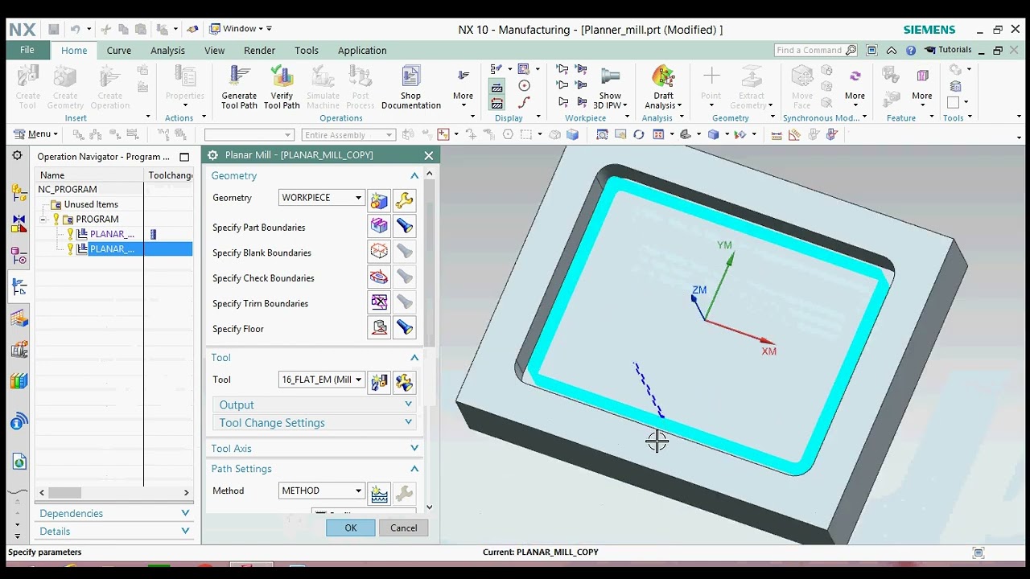Screen dimensions: 1030x579
Task: Display Part Boundaries with flashlight icon
Action: tap(405, 227)
